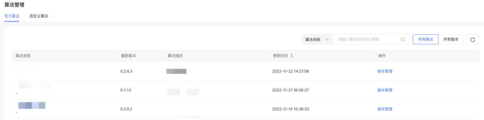Image resolution: width=484 pixels, height=120 pixels.
Task: Open the 算法名称 search type dropdown
Action: tap(318, 40)
